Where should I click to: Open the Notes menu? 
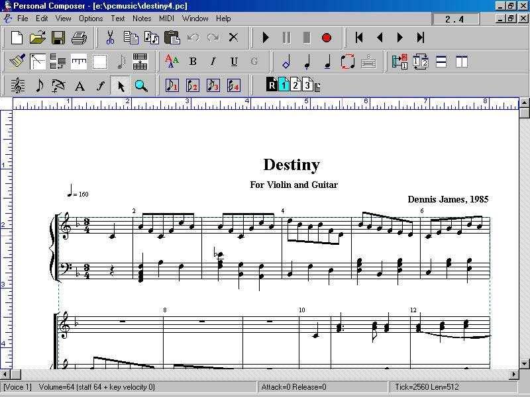point(142,19)
